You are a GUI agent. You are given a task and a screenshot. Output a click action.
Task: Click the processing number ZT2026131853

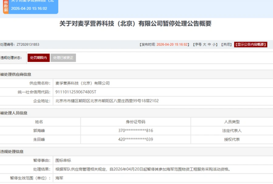pos(28,45)
